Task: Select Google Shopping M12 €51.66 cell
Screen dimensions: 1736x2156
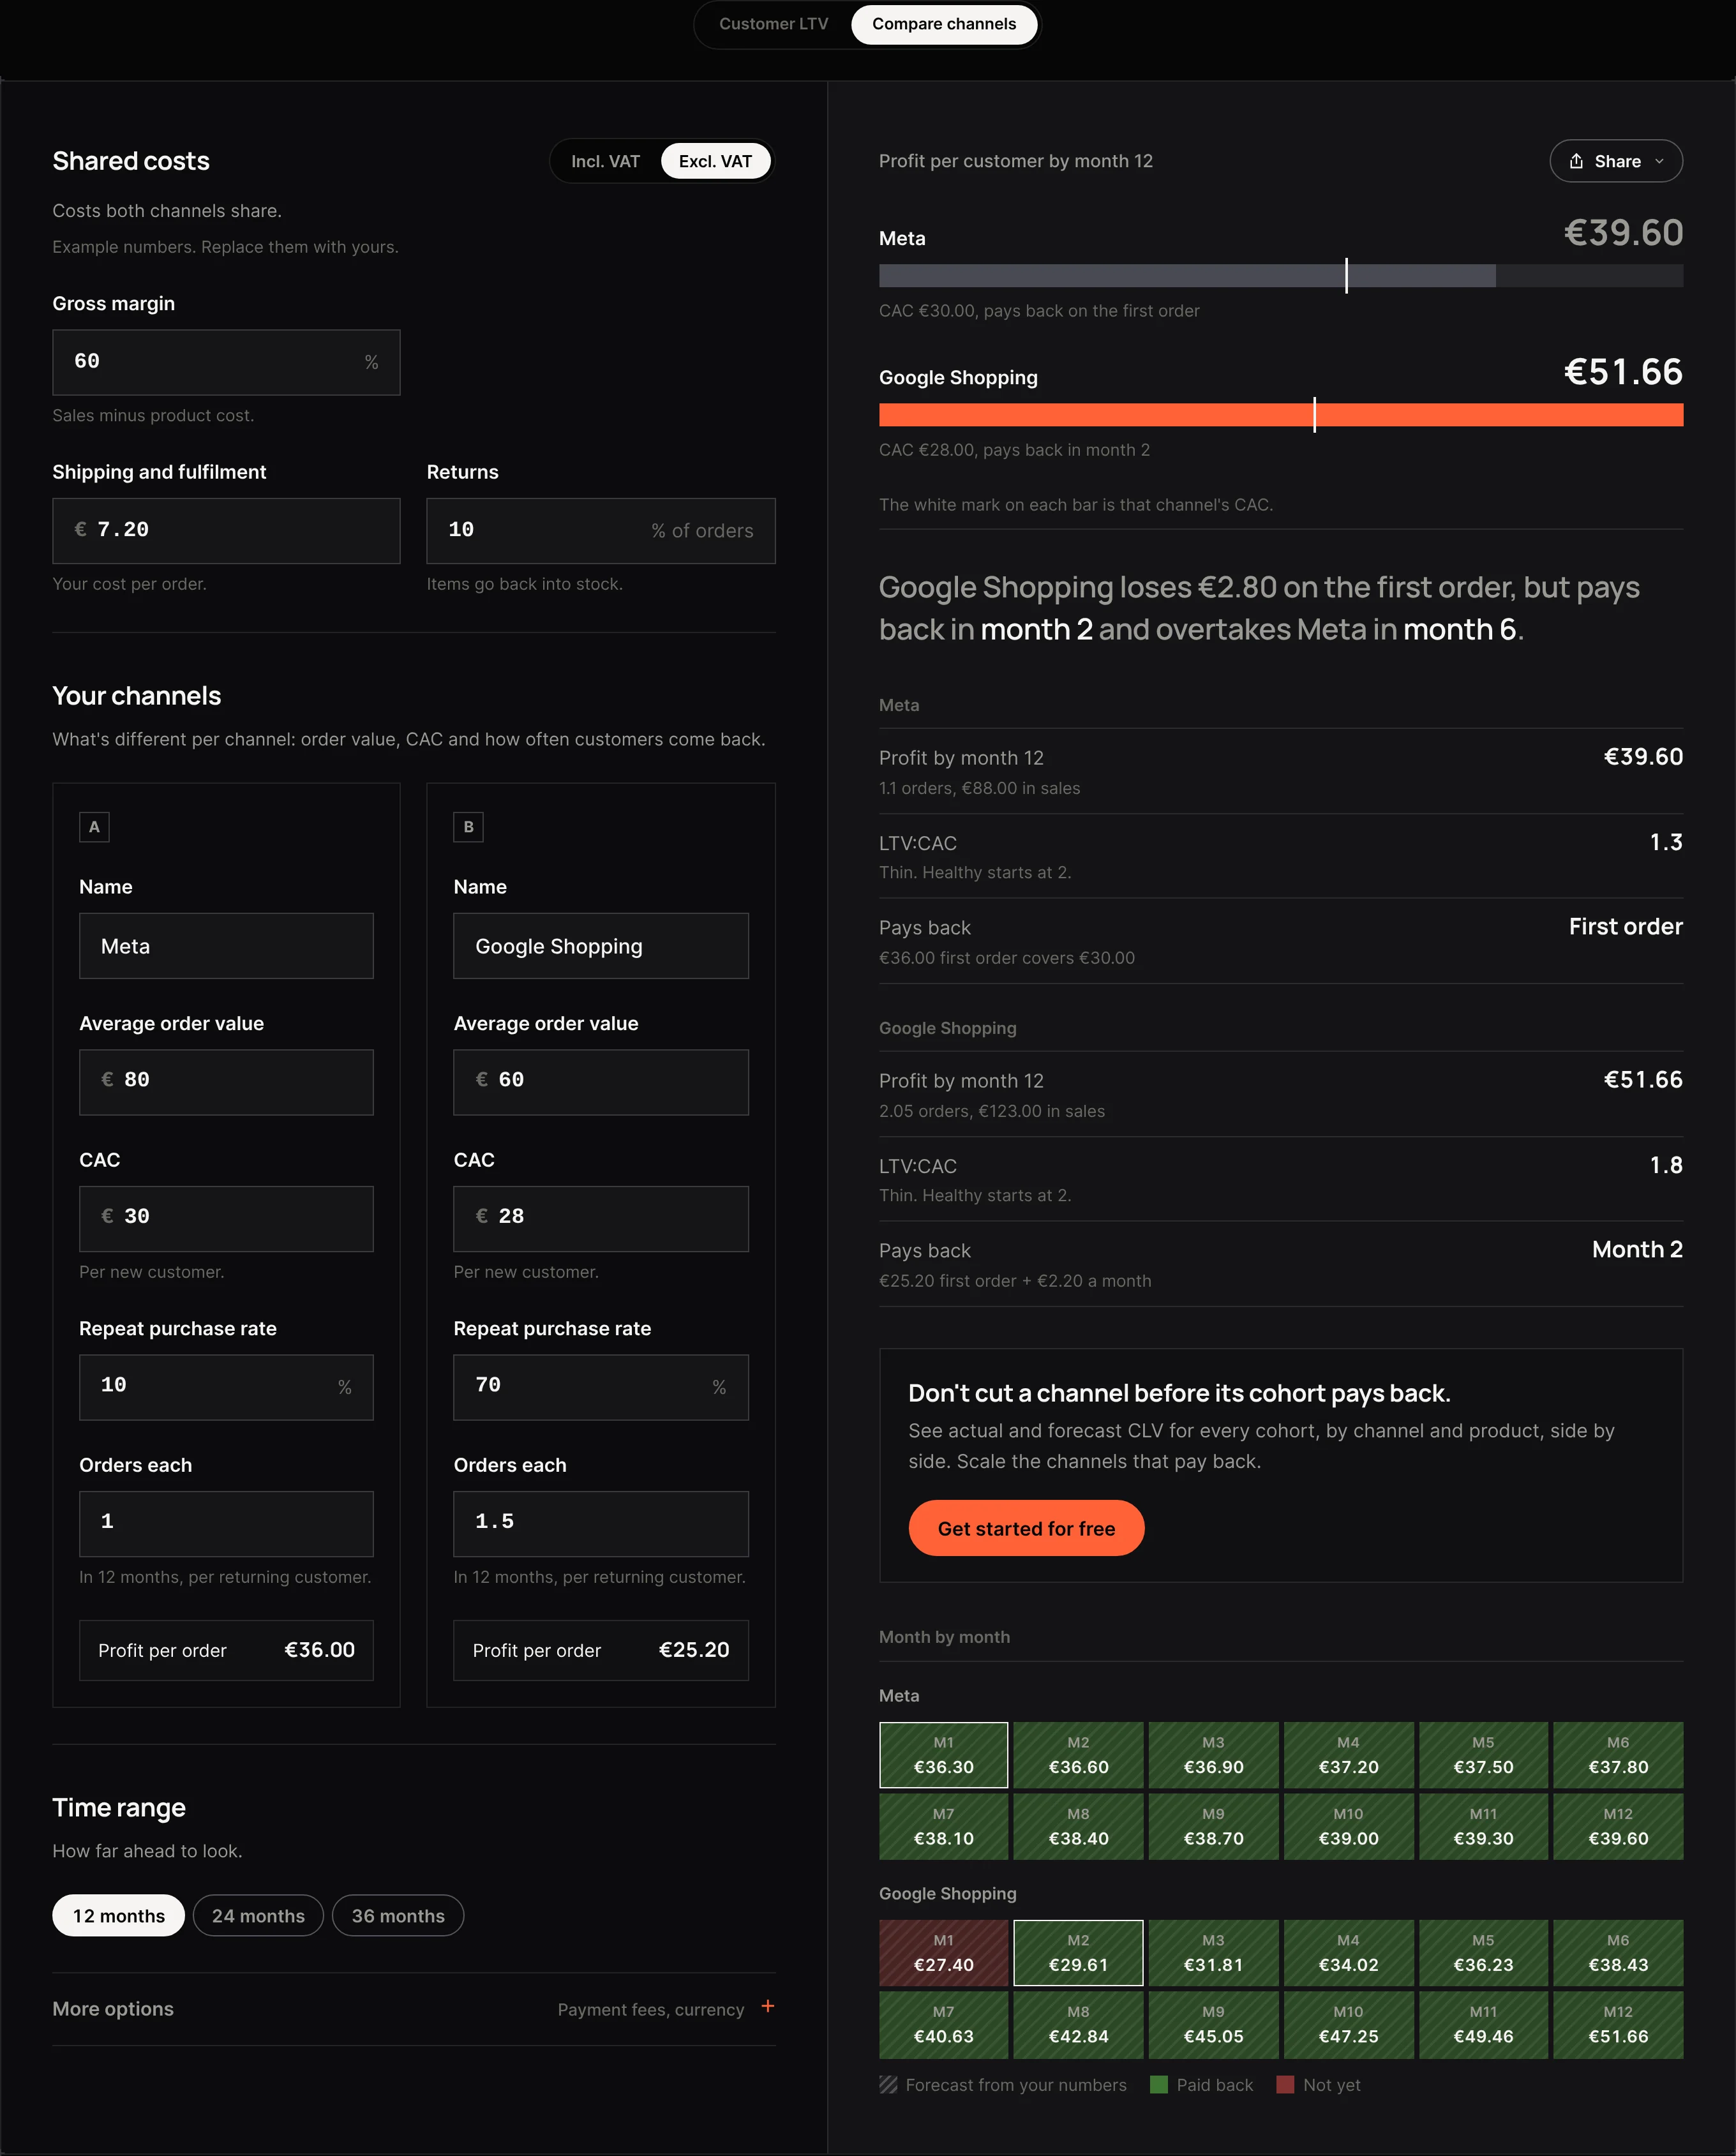Action: (x=1618, y=2025)
